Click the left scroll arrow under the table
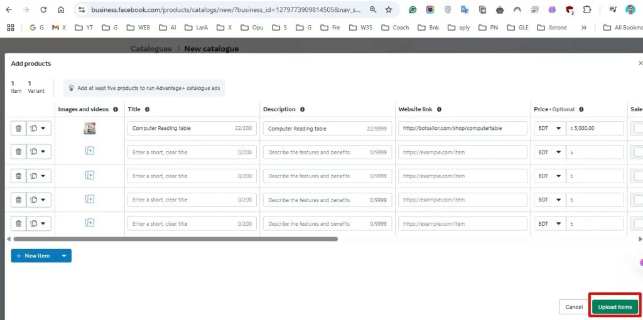 (8, 239)
